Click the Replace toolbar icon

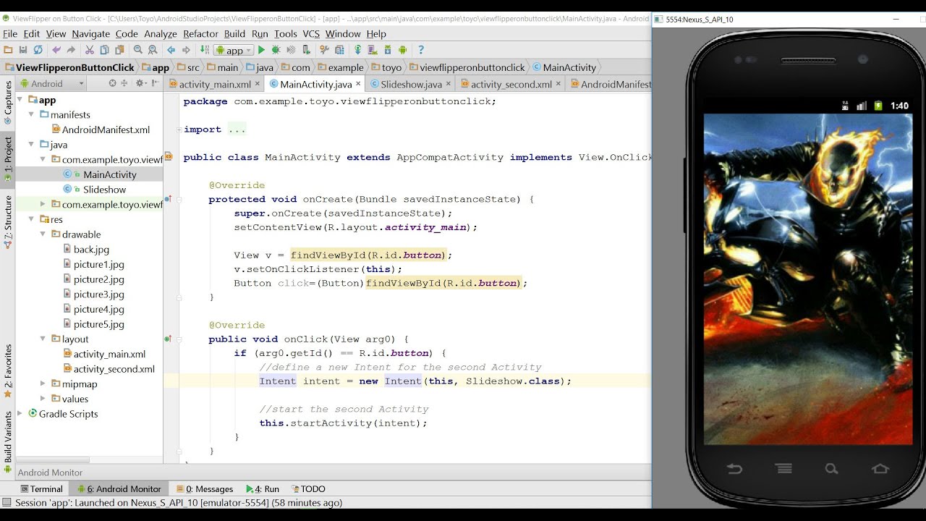pyautogui.click(x=153, y=50)
